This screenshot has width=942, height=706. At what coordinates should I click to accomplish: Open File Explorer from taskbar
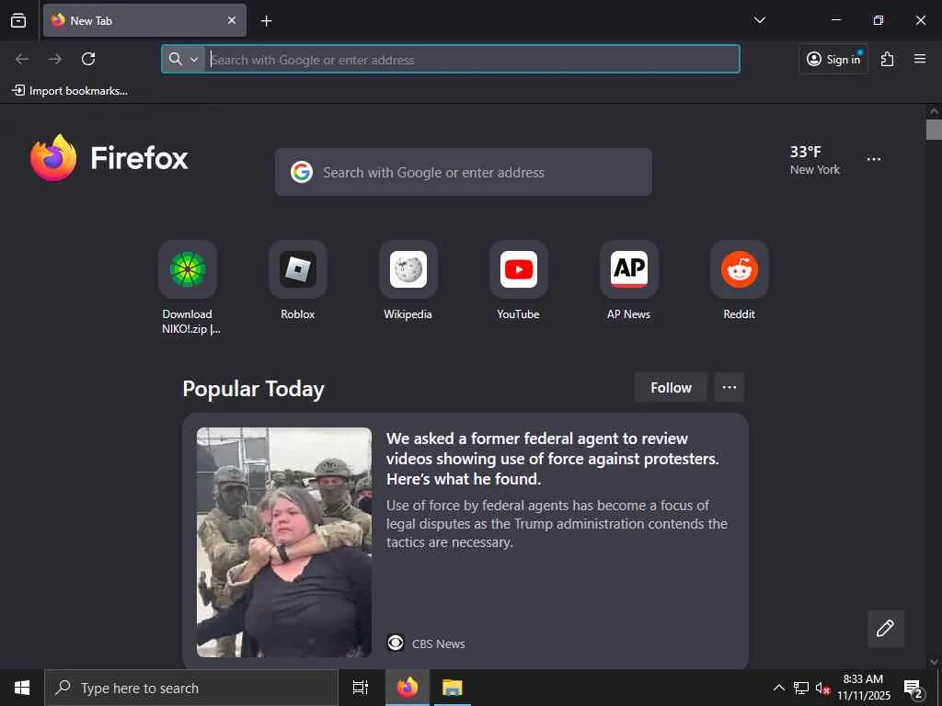pos(453,688)
